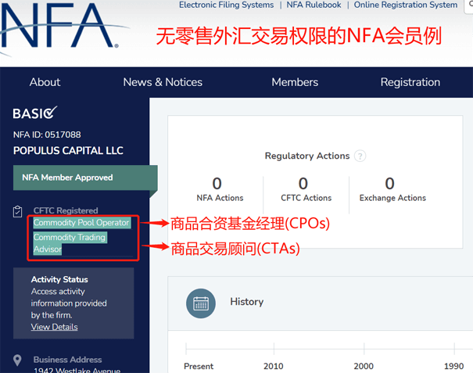Open the Online Registration System link
The width and height of the screenshot is (473, 373).
coord(406,5)
